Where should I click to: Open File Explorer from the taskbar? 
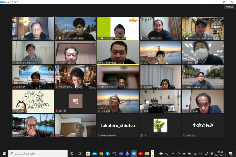pyautogui.click(x=147, y=154)
